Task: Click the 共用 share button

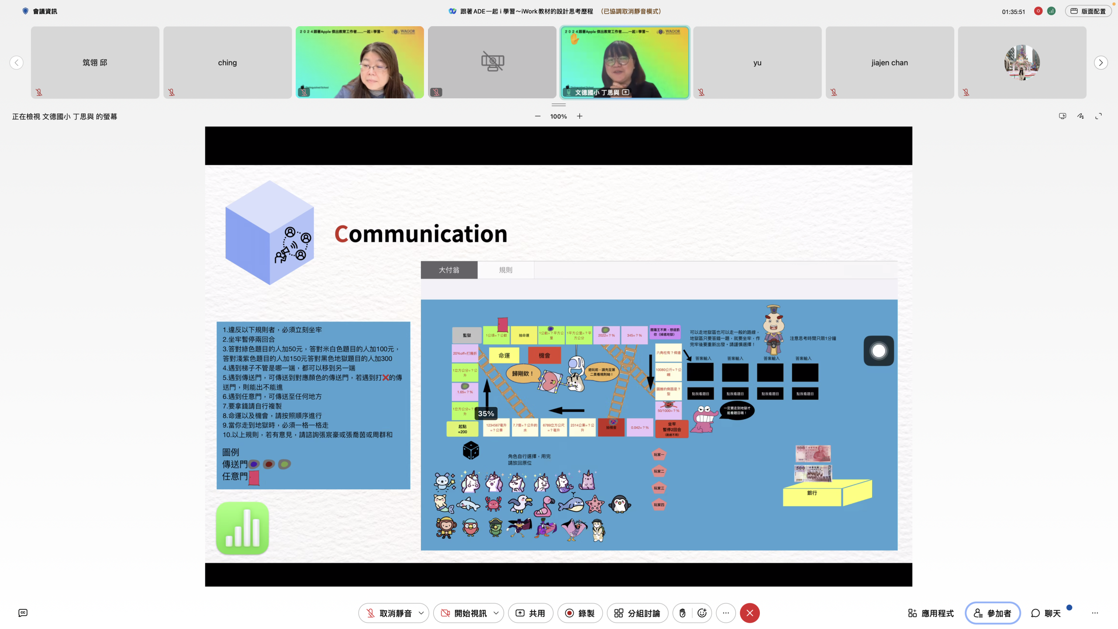Action: tap(531, 613)
